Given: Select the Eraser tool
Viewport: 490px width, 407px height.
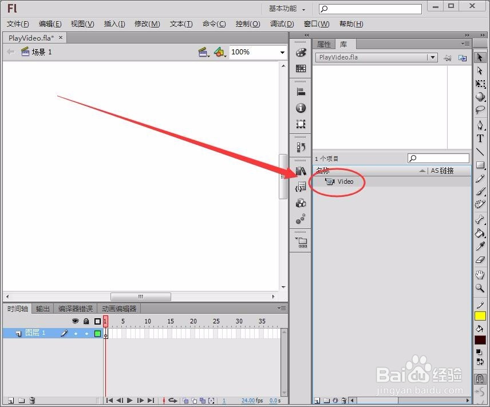Looking at the screenshot, I should (x=480, y=259).
